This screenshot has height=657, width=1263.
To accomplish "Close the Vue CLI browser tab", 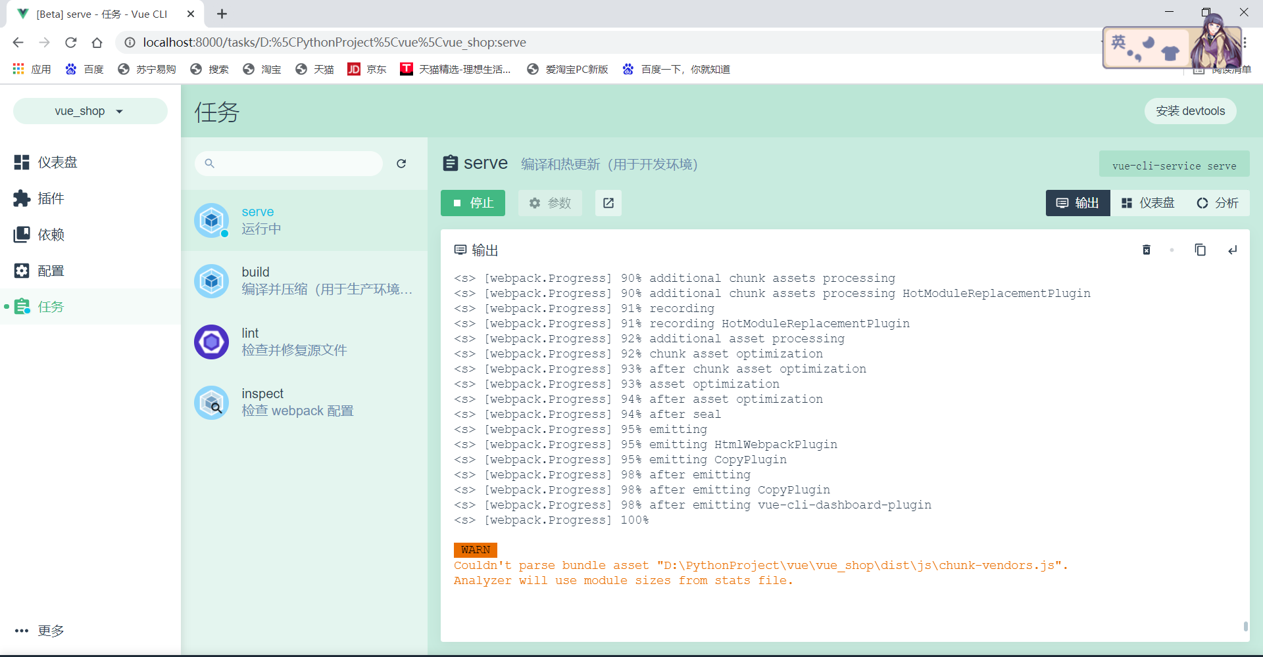I will click(191, 14).
